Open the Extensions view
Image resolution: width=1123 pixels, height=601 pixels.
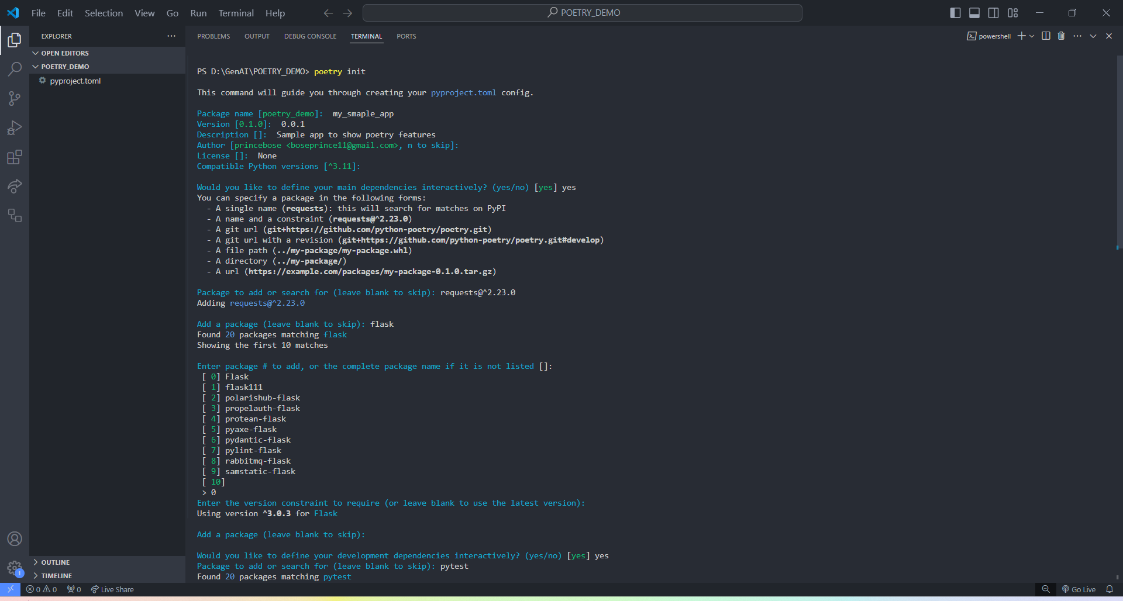click(15, 157)
